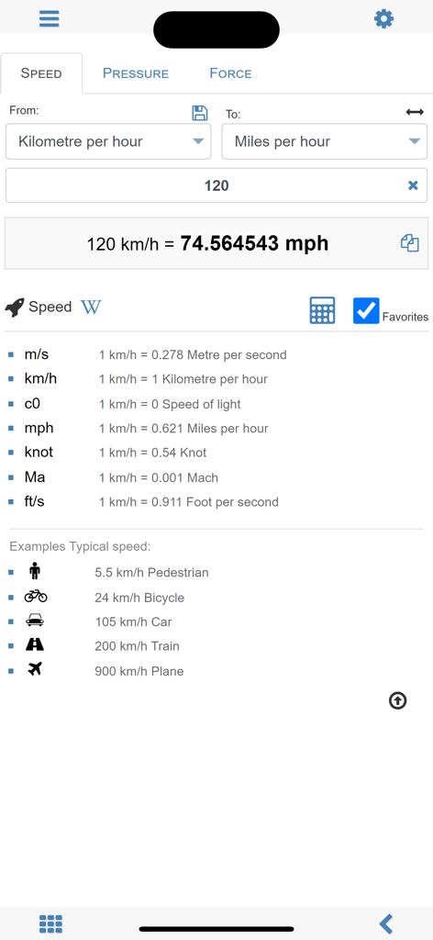Image resolution: width=433 pixels, height=940 pixels.
Task: Tap the car icon example
Action: 35,621
